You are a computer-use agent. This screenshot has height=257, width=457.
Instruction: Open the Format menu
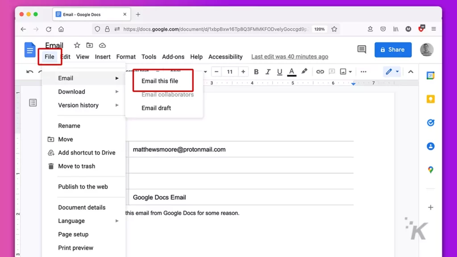(126, 57)
